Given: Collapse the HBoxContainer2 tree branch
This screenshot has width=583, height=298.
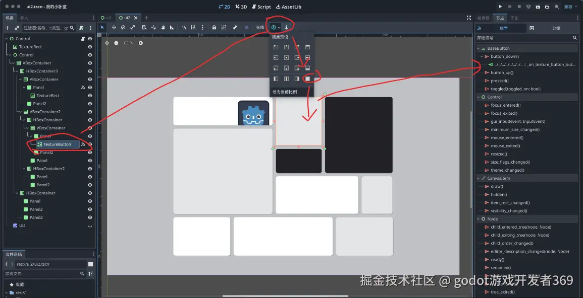Looking at the screenshot, I should pyautogui.click(x=24, y=169).
